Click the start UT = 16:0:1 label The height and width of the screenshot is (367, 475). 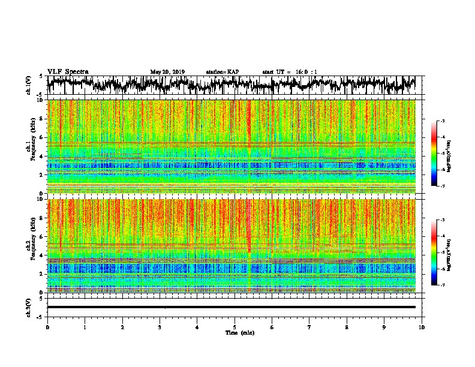290,72
